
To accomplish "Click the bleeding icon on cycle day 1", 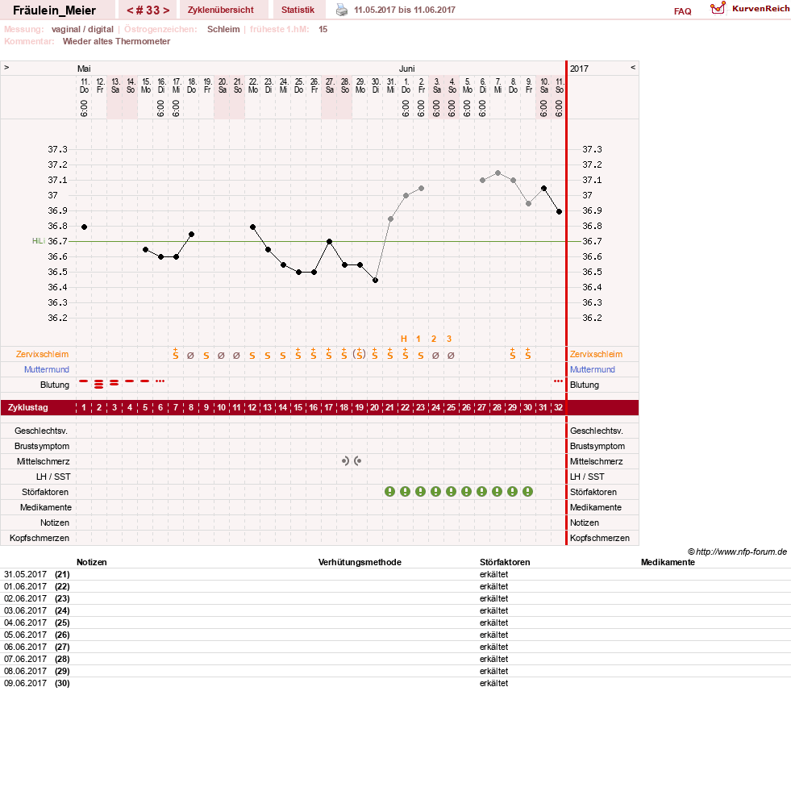I will (84, 381).
